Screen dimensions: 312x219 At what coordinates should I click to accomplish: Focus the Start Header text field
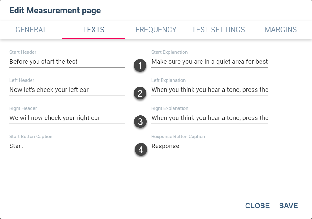pyautogui.click(x=67, y=62)
